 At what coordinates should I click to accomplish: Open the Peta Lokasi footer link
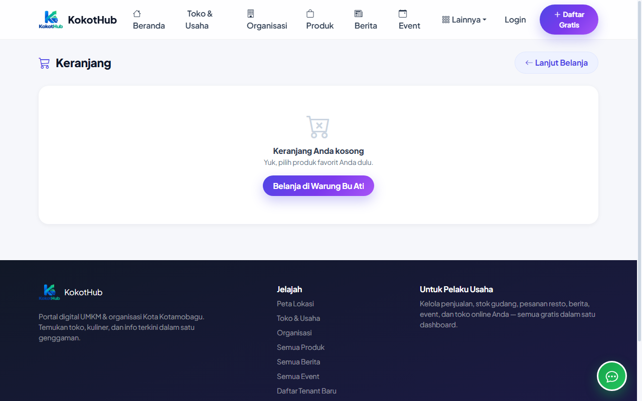295,304
